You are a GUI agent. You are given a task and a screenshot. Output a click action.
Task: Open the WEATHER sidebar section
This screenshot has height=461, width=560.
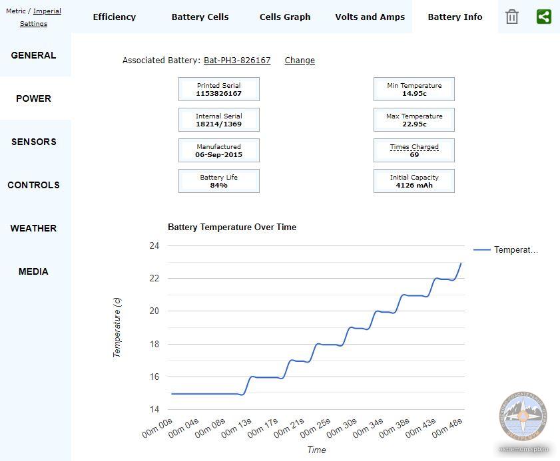33,228
